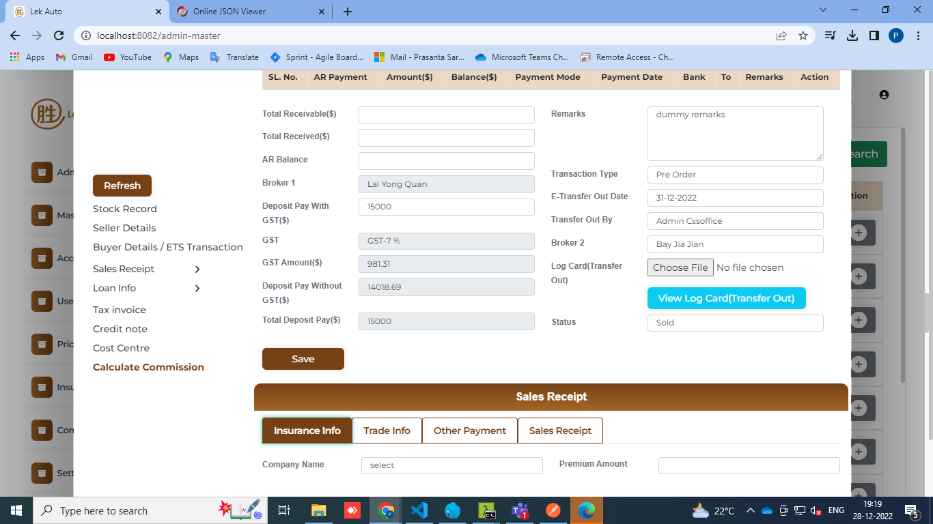This screenshot has width=933, height=524.
Task: Open Visual Studio Code from taskbar
Action: pos(419,510)
